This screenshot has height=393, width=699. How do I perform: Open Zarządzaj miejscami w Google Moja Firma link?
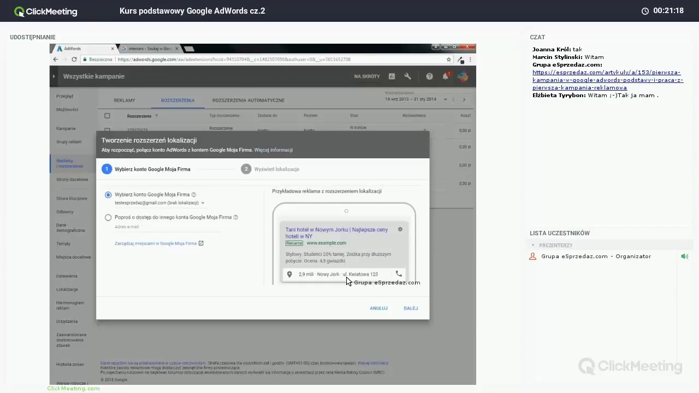(x=159, y=243)
